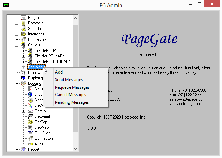This screenshot has width=222, height=158.
Task: Select the Groups tree item
Action: (x=34, y=72)
